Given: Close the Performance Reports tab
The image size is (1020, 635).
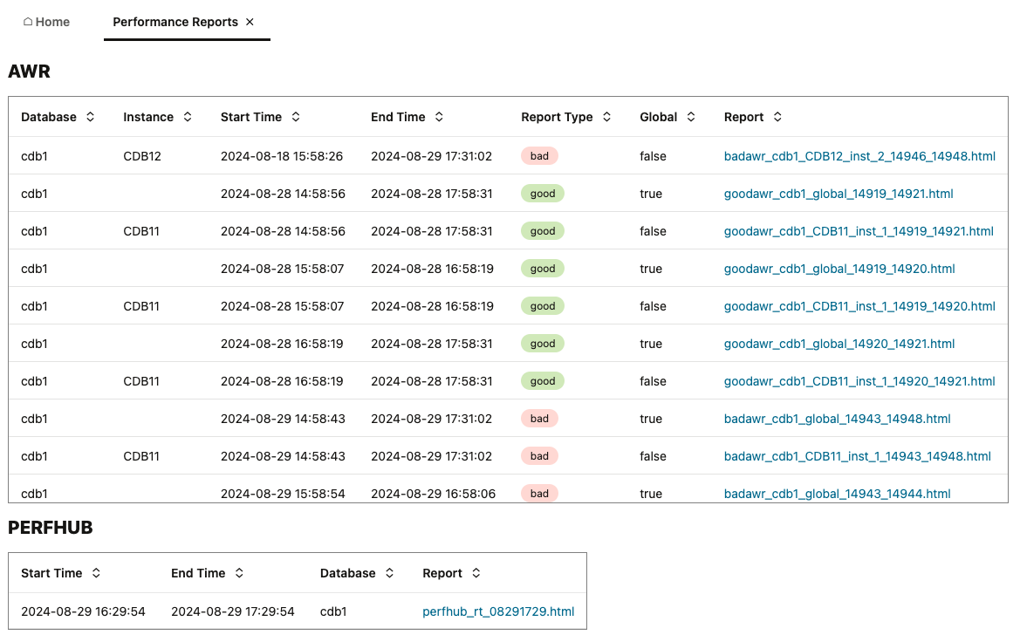Looking at the screenshot, I should tap(250, 21).
